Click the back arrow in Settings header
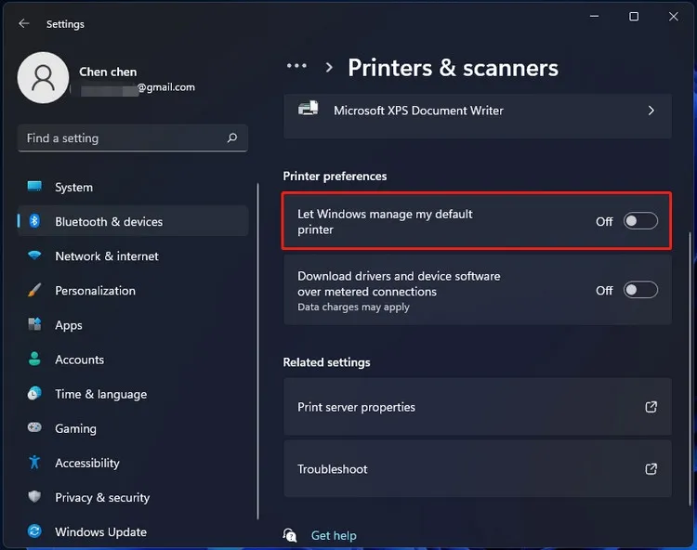Screen dimensions: 697x550 point(24,23)
